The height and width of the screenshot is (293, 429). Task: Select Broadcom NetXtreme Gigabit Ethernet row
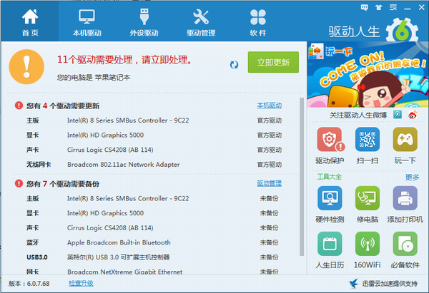(x=154, y=272)
